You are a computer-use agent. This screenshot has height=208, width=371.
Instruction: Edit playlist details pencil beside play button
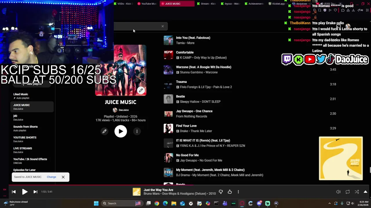tap(104, 131)
